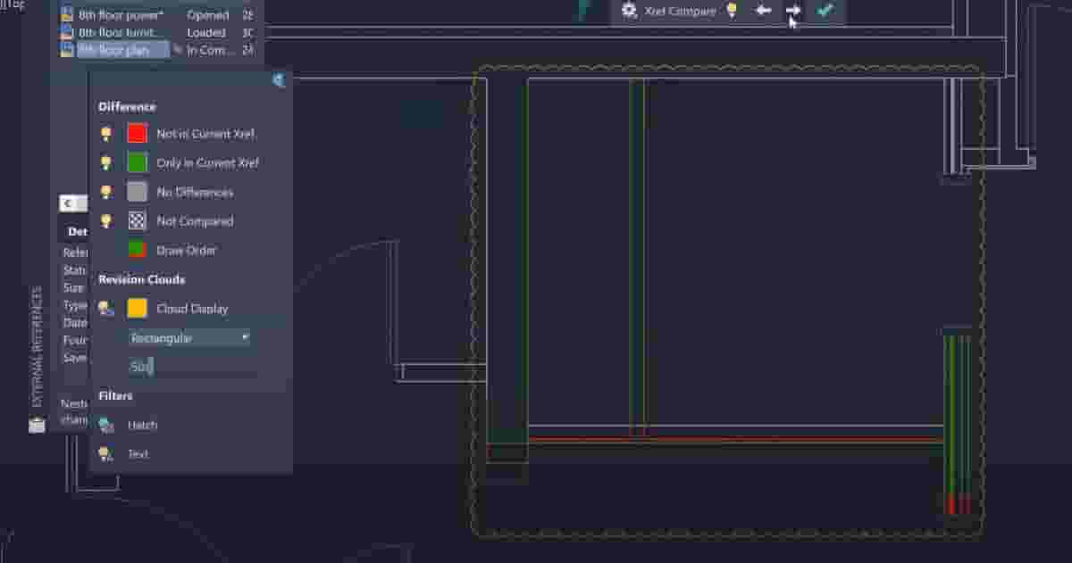Finish comparison via green checkmark
The height and width of the screenshot is (563, 1072).
point(823,12)
